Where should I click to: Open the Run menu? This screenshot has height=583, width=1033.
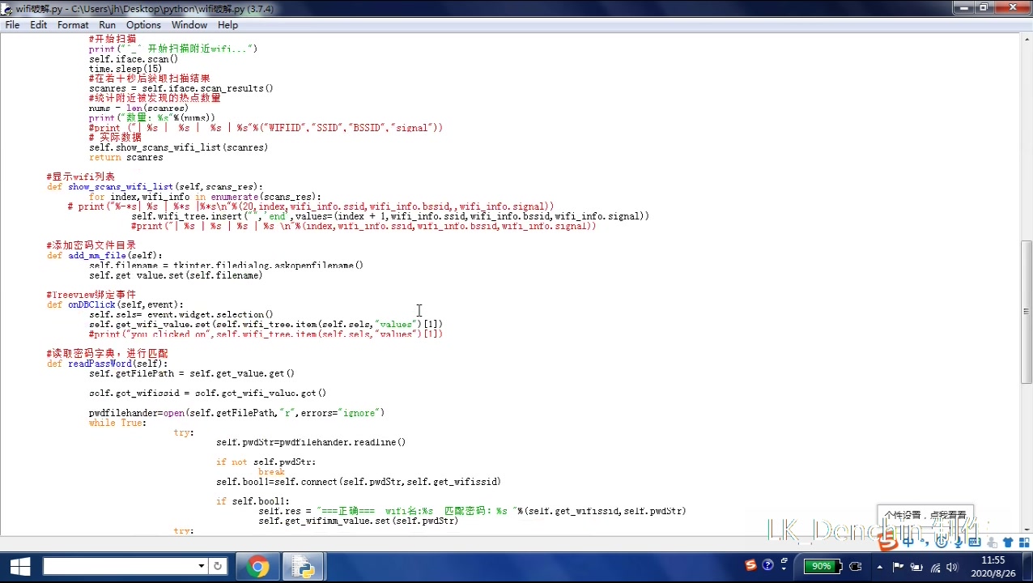coord(107,25)
